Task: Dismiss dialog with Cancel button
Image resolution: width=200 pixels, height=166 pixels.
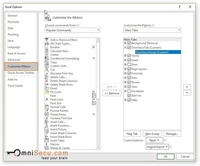Action: [x=185, y=157]
